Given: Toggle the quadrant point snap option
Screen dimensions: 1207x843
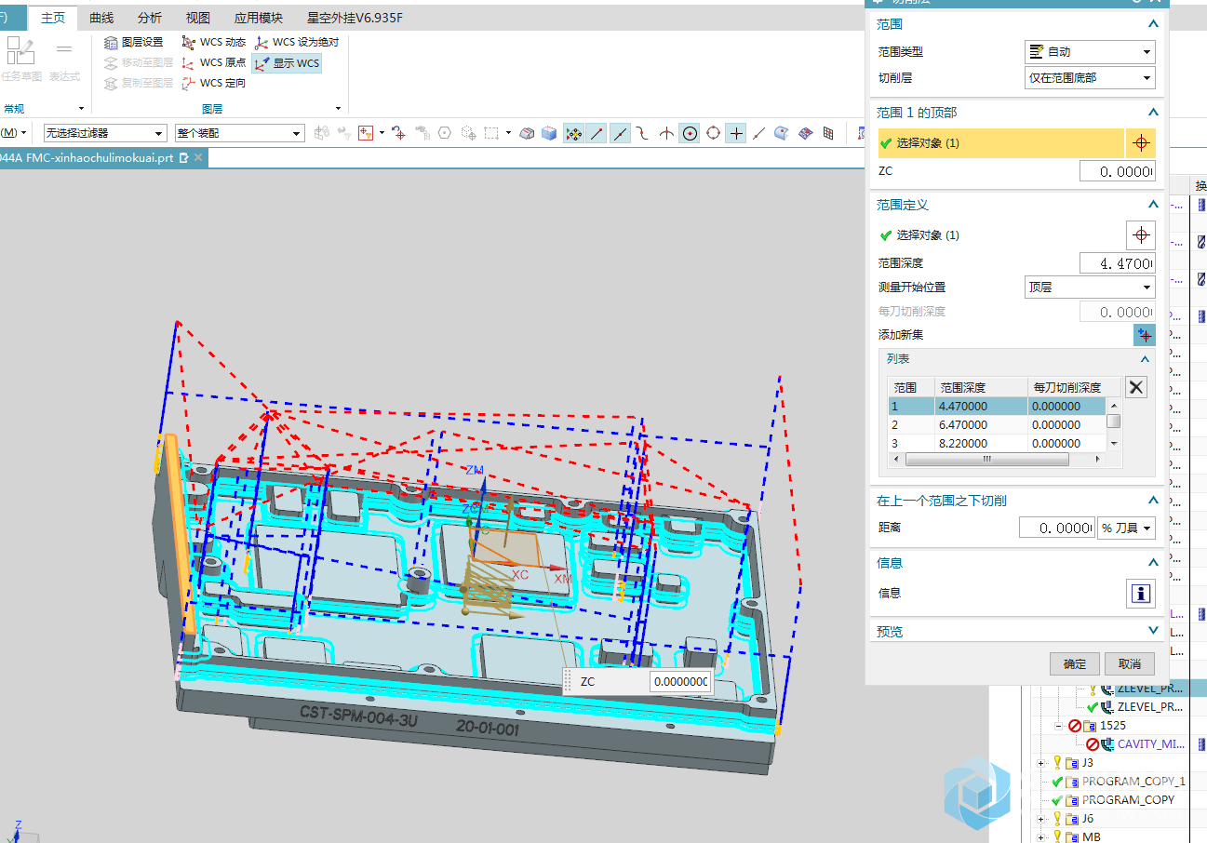Looking at the screenshot, I should [713, 133].
